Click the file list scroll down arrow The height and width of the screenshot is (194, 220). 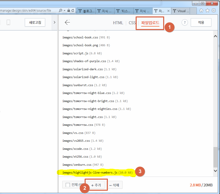(215, 171)
